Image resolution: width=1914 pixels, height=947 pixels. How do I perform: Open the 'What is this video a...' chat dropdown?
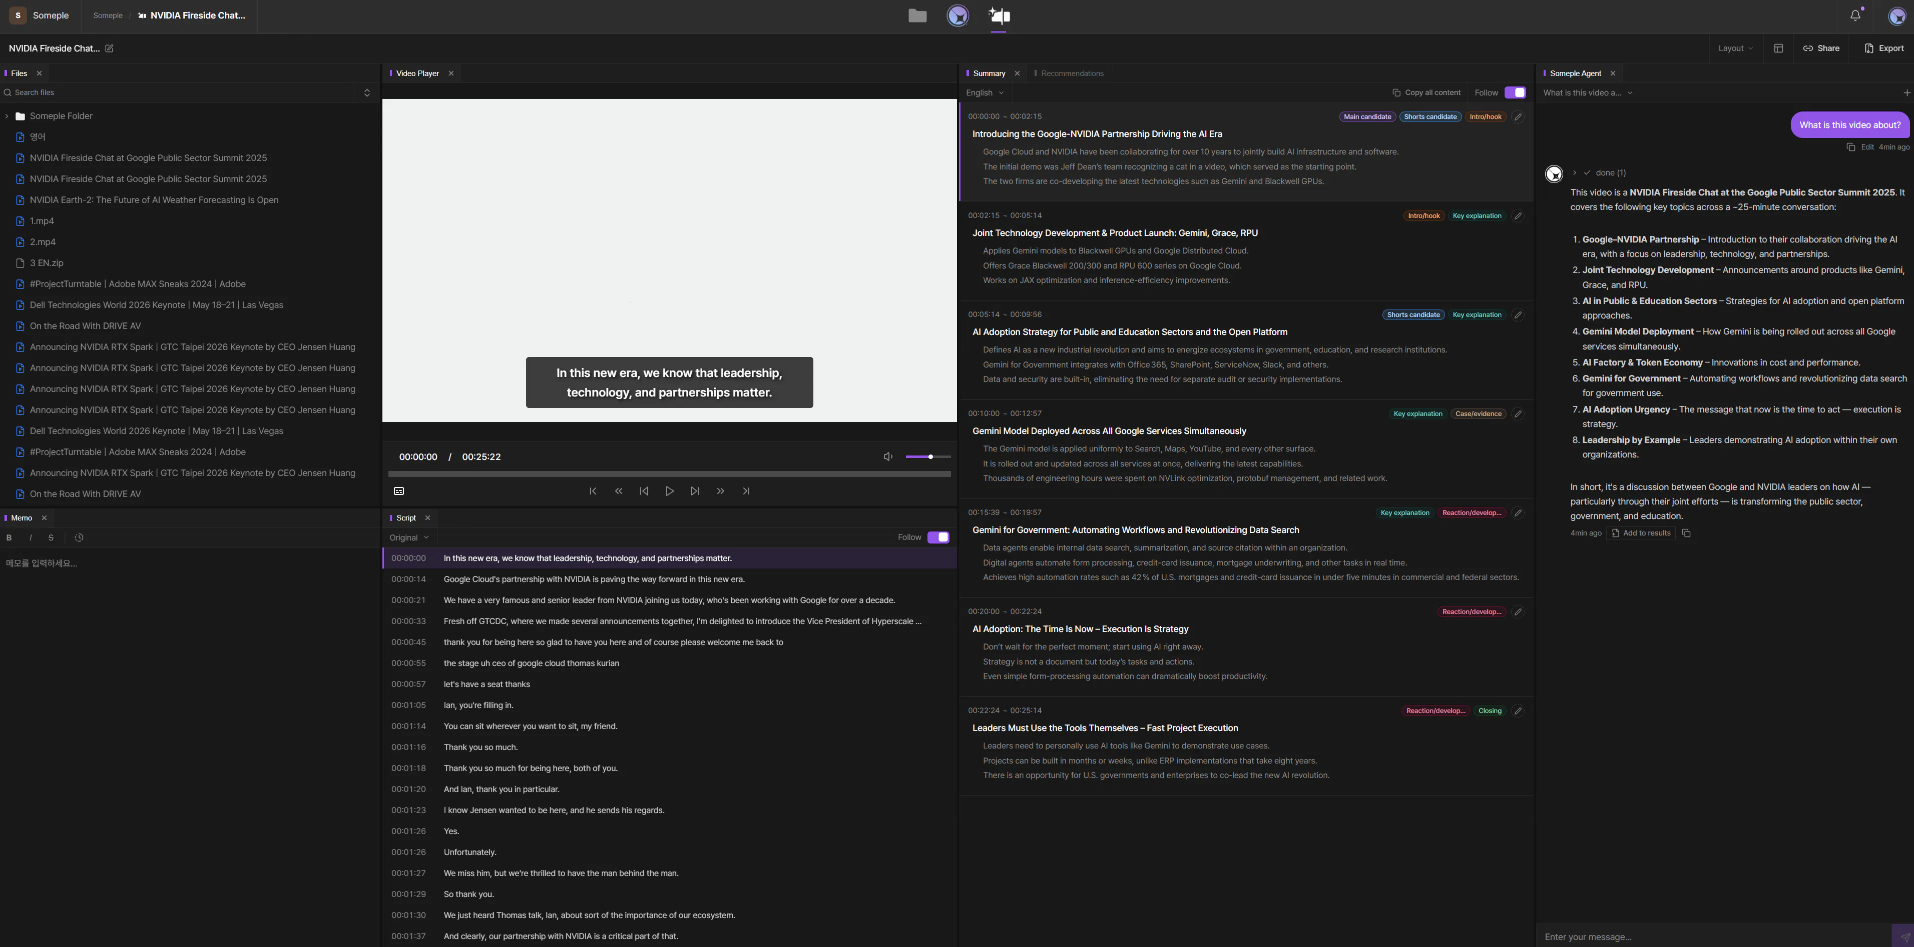click(1588, 93)
